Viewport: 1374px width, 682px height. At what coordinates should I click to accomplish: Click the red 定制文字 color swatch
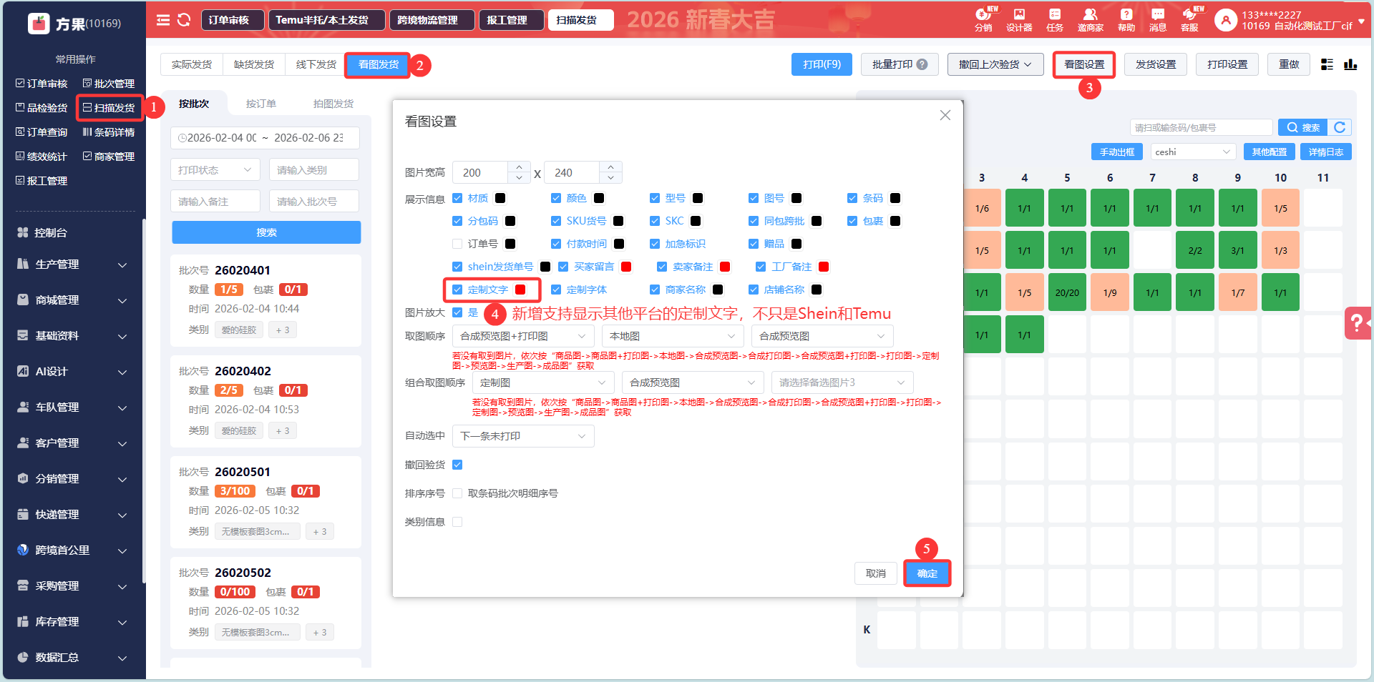(x=520, y=290)
